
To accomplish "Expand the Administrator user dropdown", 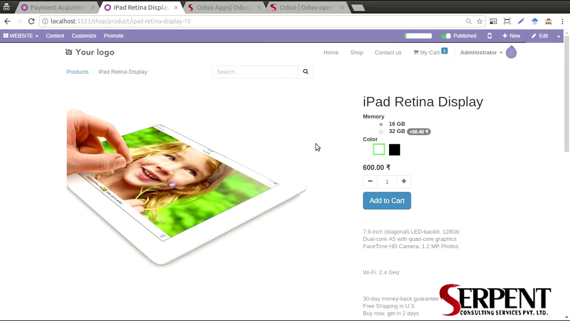I will point(481,52).
